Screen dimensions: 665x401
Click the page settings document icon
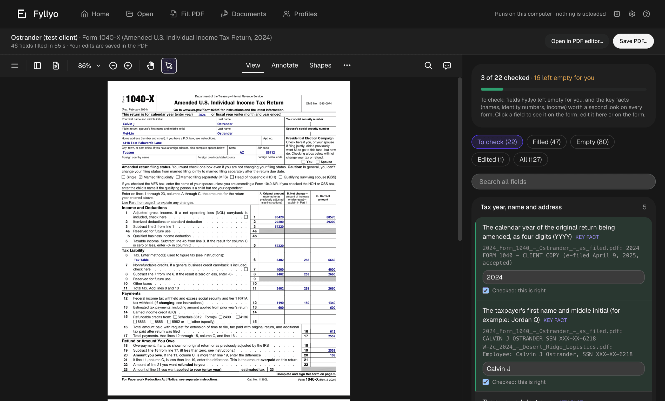[x=56, y=65]
